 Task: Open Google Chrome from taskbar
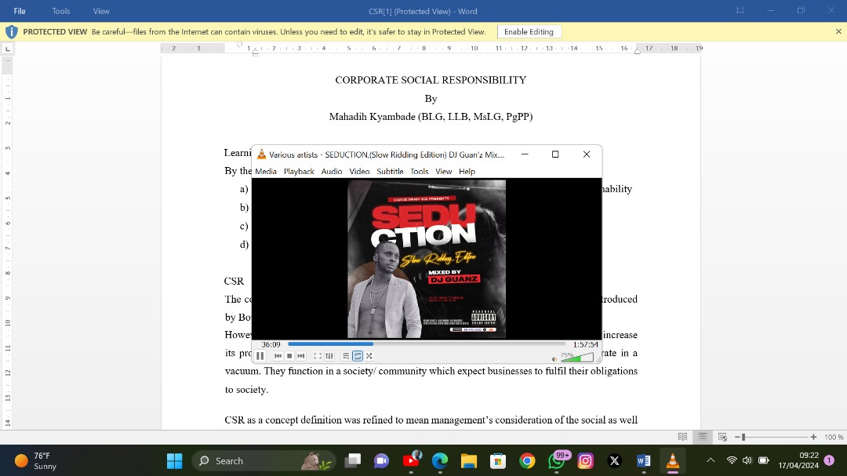pyautogui.click(x=527, y=461)
